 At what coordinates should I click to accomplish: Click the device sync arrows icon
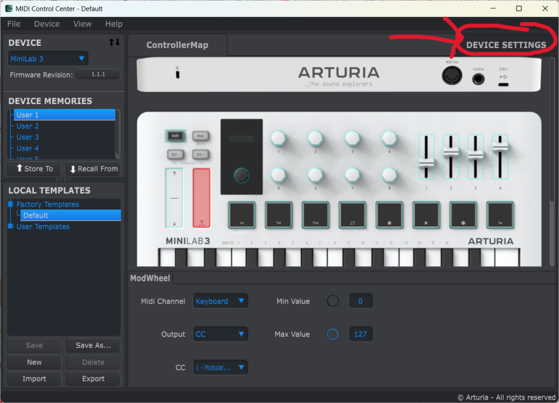[x=114, y=43]
